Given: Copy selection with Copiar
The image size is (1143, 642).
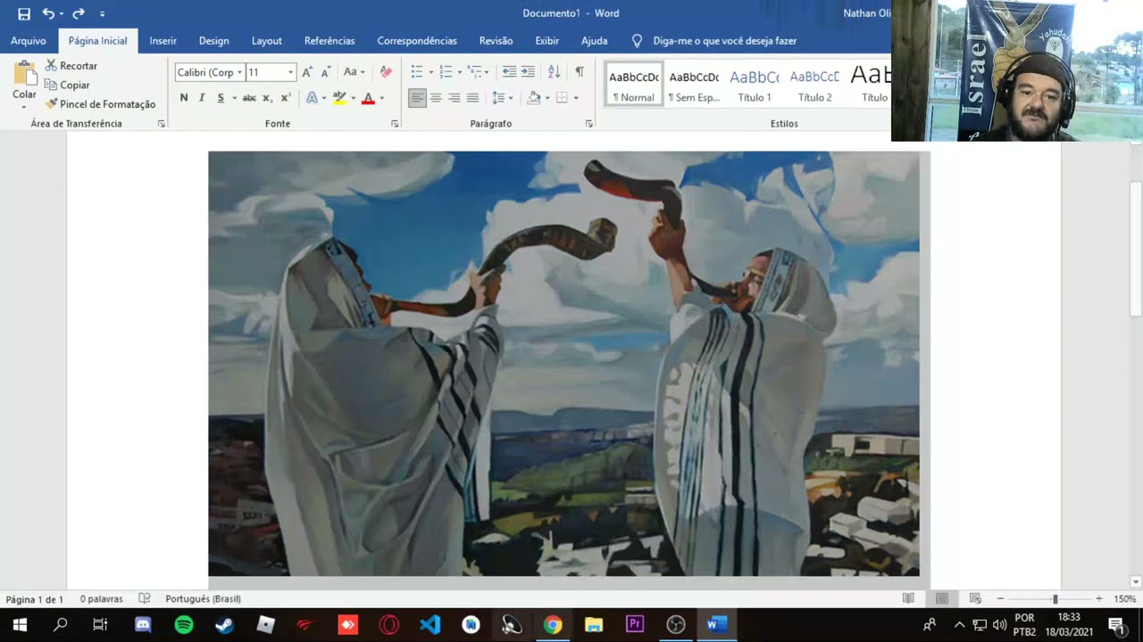Looking at the screenshot, I should coord(68,85).
